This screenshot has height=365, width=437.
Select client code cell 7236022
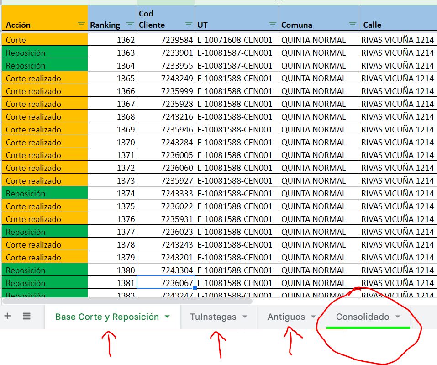coord(166,206)
